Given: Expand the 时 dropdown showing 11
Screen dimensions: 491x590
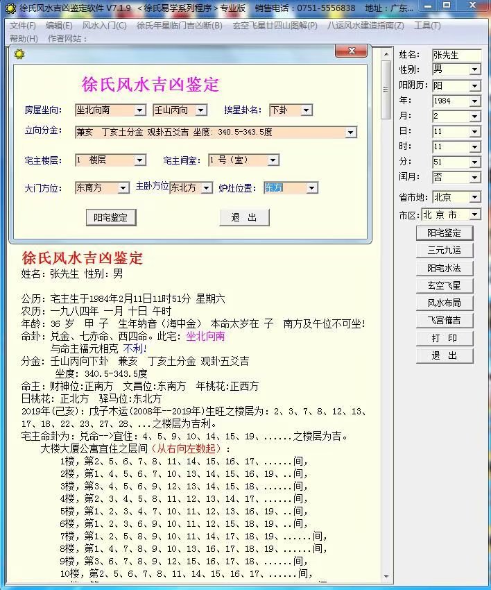Looking at the screenshot, I should (x=475, y=146).
